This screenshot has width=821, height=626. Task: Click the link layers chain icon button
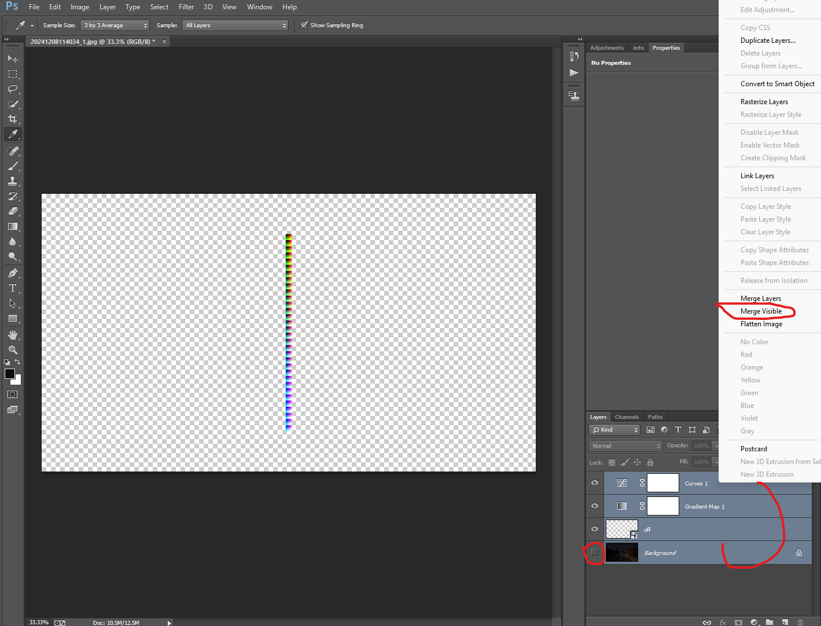click(707, 622)
